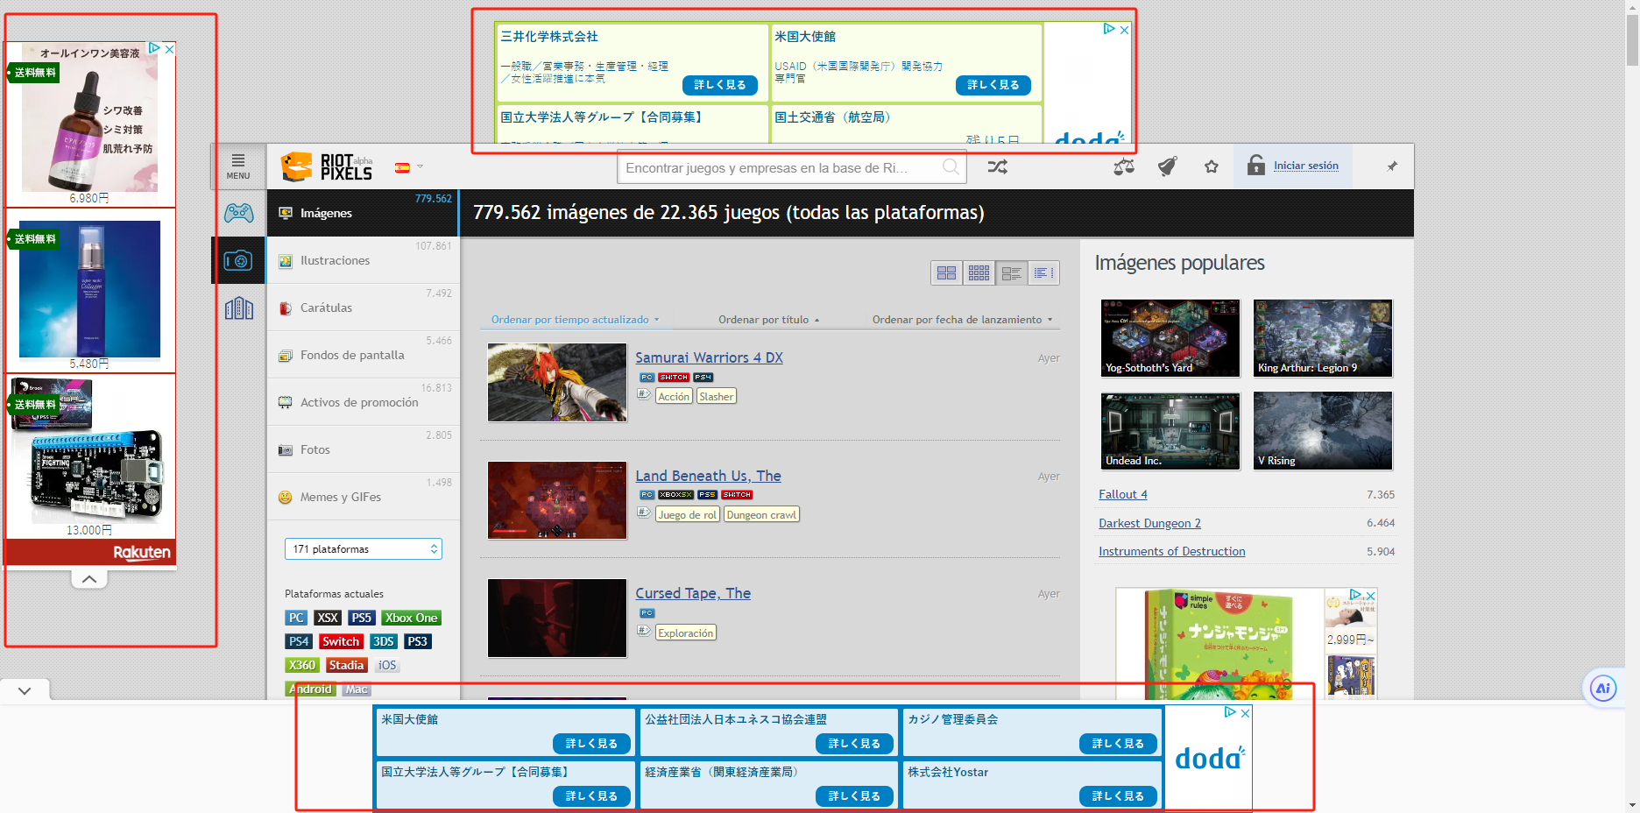This screenshot has height=813, width=1640.
Task: Sort with Ordenar por tiempo actualizado
Action: pos(575,320)
